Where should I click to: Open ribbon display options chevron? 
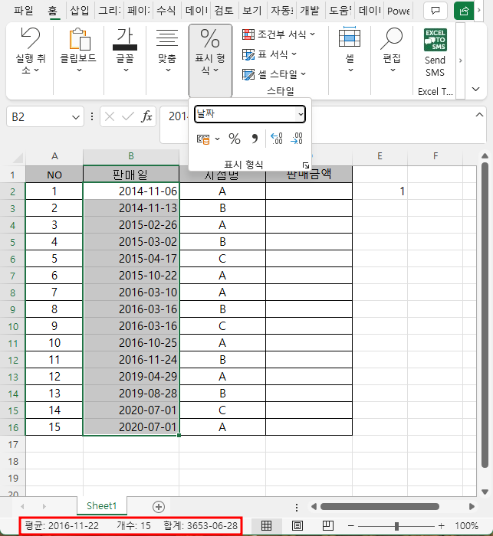click(475, 90)
